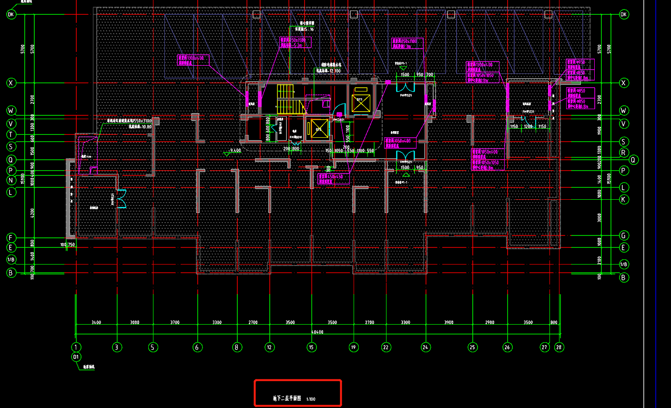Click grid axis bubble 26

(x=507, y=347)
